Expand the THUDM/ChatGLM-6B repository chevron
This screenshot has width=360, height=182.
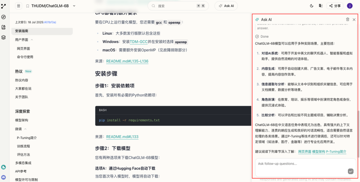pos(74,6)
